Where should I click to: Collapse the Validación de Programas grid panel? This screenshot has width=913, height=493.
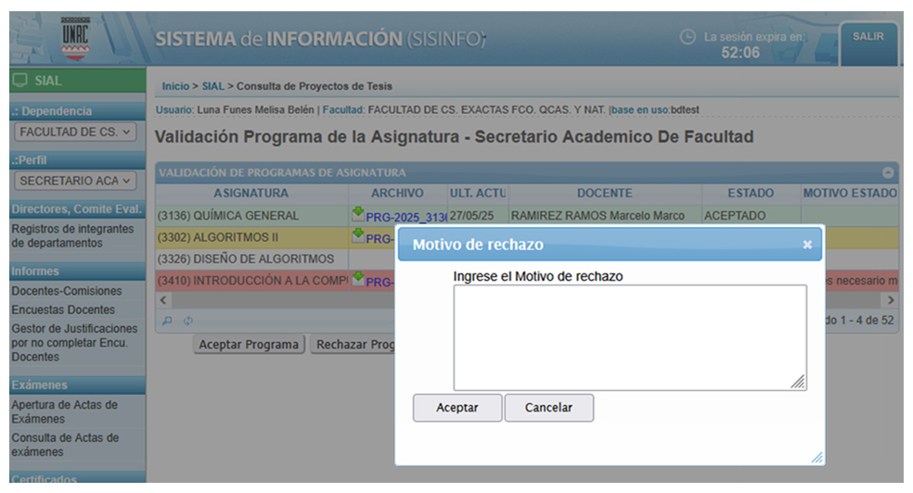(888, 172)
